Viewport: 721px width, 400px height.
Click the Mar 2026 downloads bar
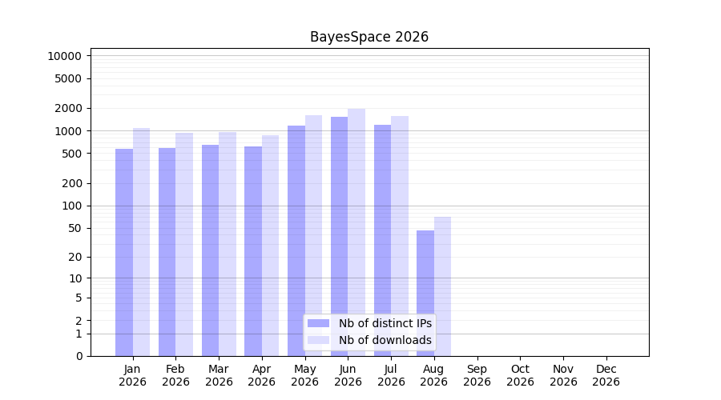(x=228, y=244)
